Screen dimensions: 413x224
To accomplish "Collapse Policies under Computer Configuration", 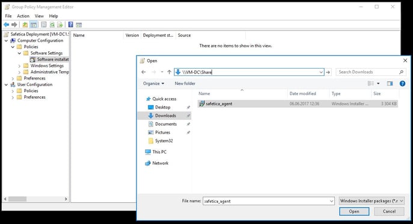I will 13,47.
